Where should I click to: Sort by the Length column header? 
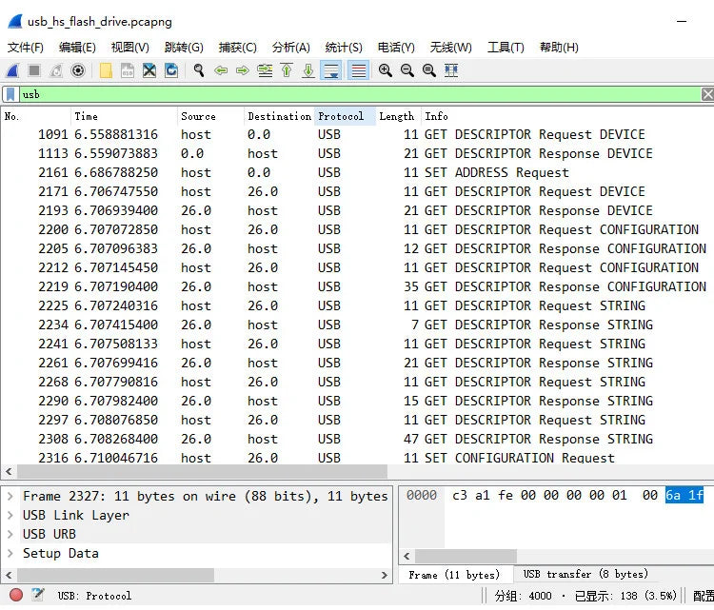pyautogui.click(x=398, y=116)
